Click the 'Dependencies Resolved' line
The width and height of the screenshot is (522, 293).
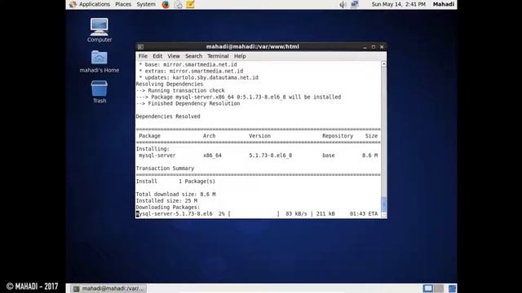[x=168, y=116]
